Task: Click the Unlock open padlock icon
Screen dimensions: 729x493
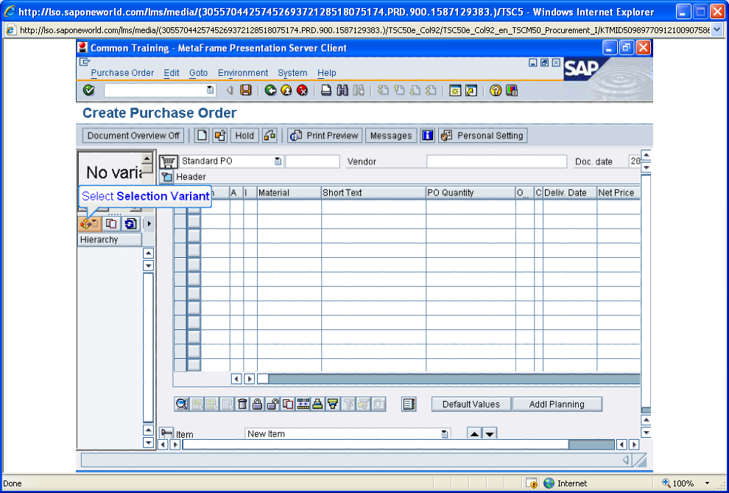Action: click(272, 404)
